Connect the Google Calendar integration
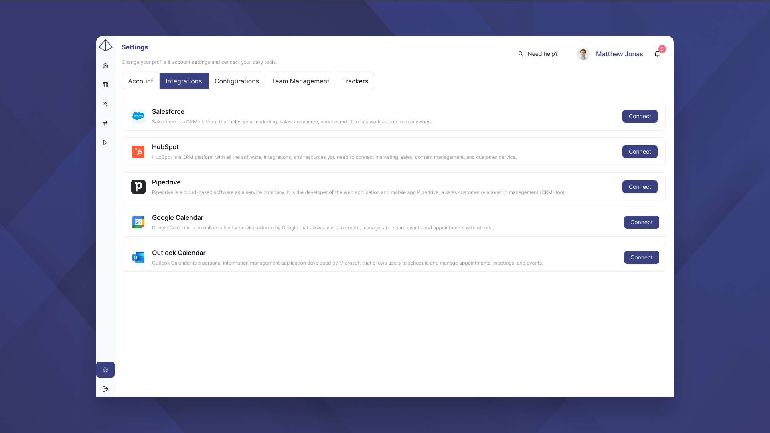770x433 pixels. click(641, 222)
